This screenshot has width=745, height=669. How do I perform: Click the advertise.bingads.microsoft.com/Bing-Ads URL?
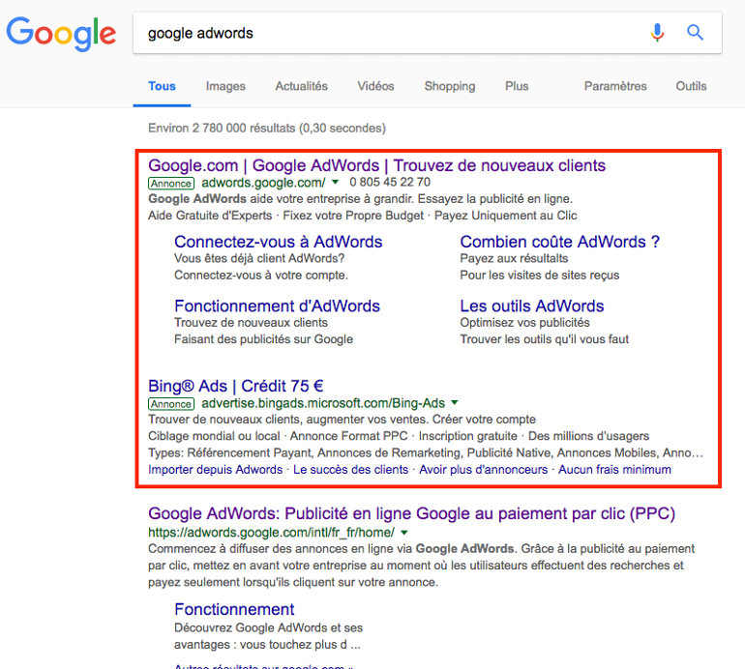[x=323, y=403]
